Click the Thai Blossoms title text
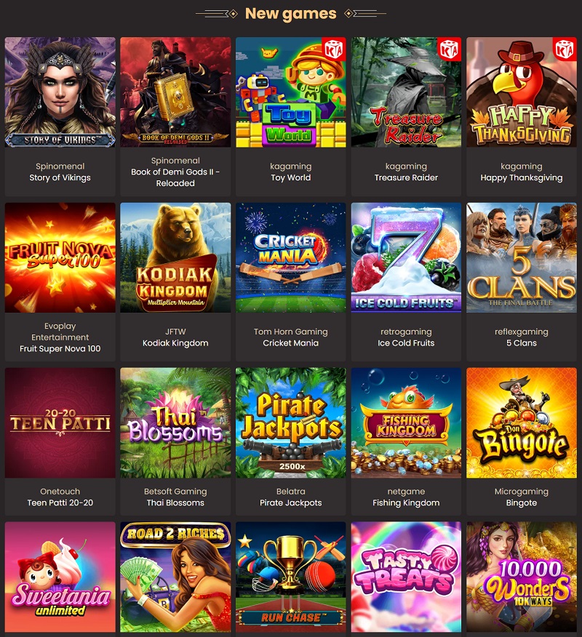 pos(175,502)
